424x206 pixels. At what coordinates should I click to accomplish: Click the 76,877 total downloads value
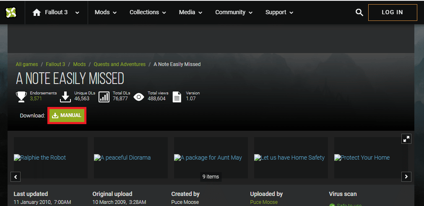coord(120,99)
